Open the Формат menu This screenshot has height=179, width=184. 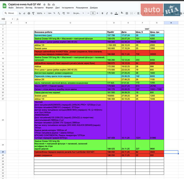(x=49, y=7)
